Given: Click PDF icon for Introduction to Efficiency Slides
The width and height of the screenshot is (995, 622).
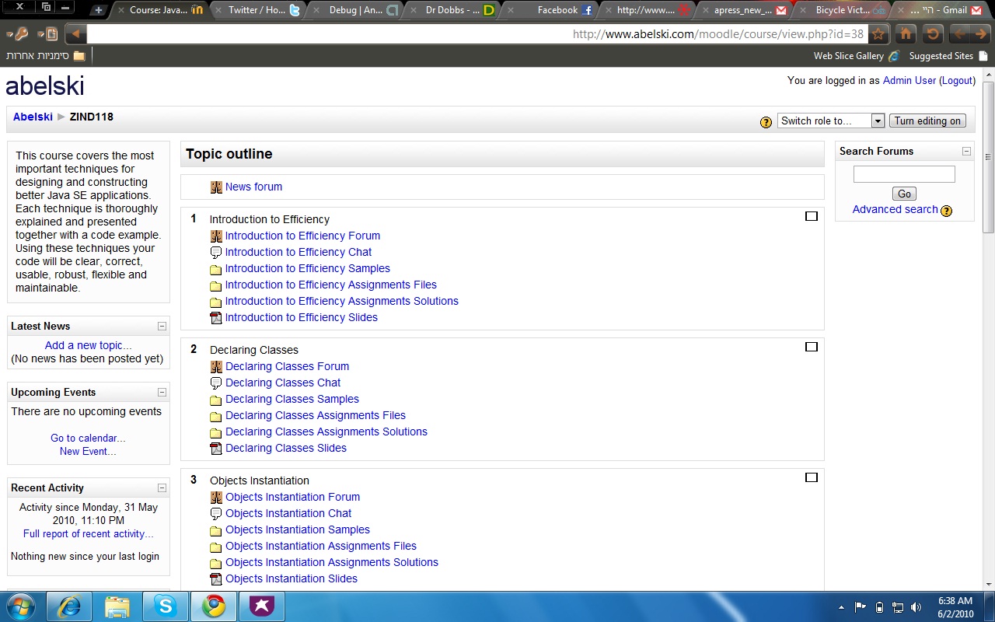Looking at the screenshot, I should pyautogui.click(x=216, y=318).
